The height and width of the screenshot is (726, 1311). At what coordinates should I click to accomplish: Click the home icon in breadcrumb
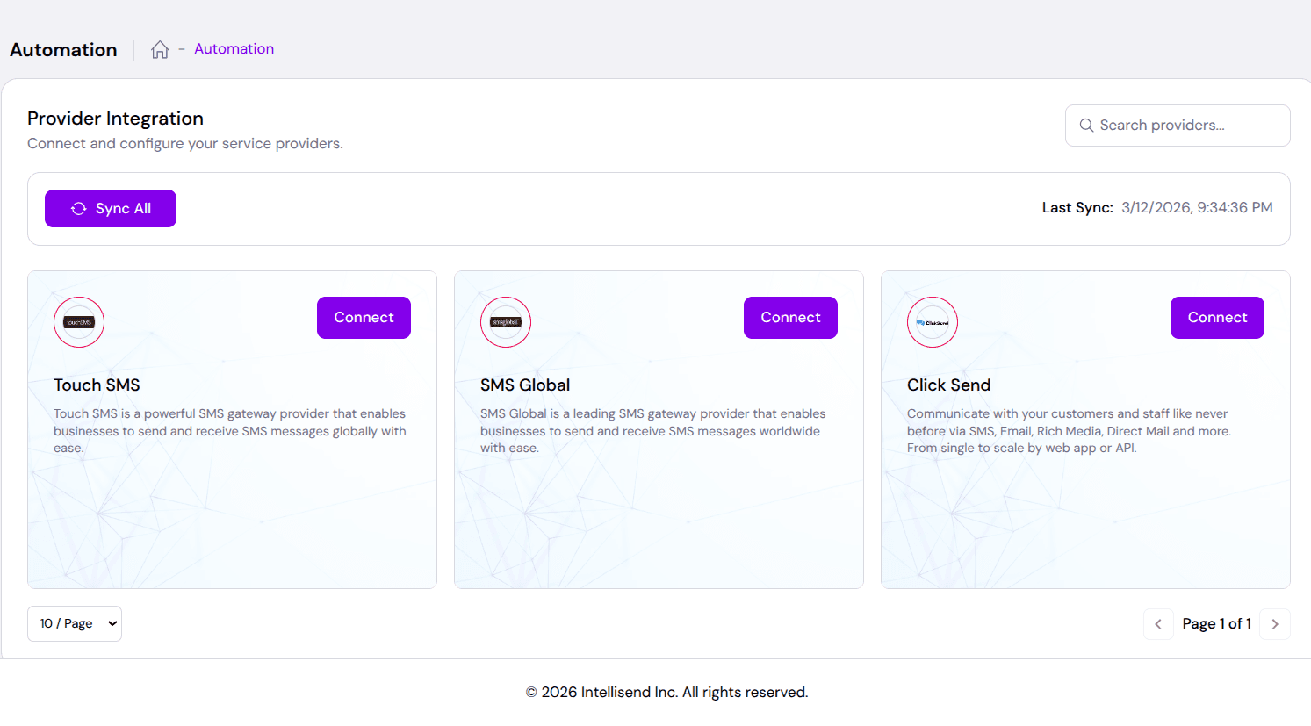(160, 50)
